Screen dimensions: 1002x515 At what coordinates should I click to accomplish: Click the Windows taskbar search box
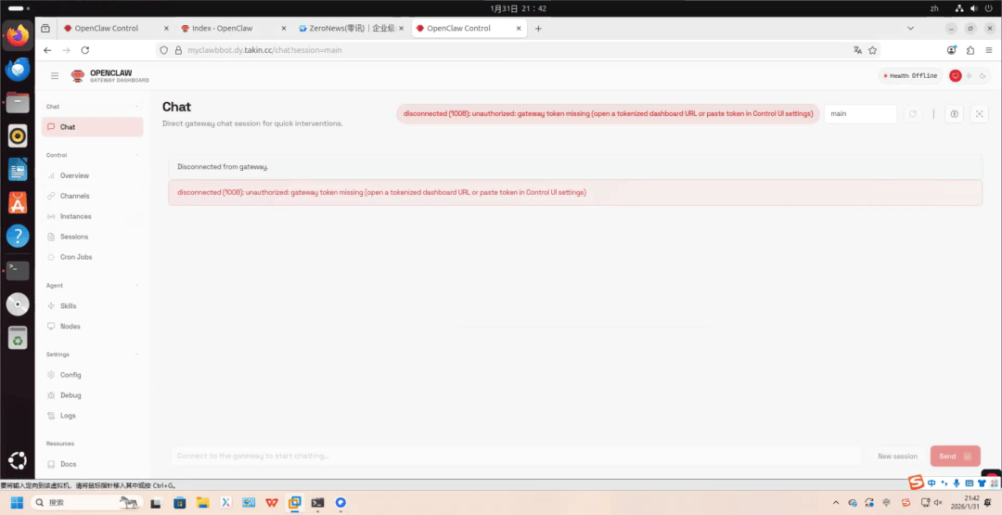coord(87,503)
